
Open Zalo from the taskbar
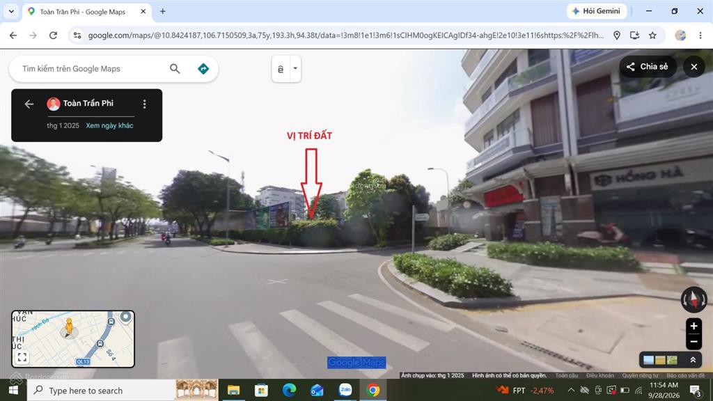345,390
